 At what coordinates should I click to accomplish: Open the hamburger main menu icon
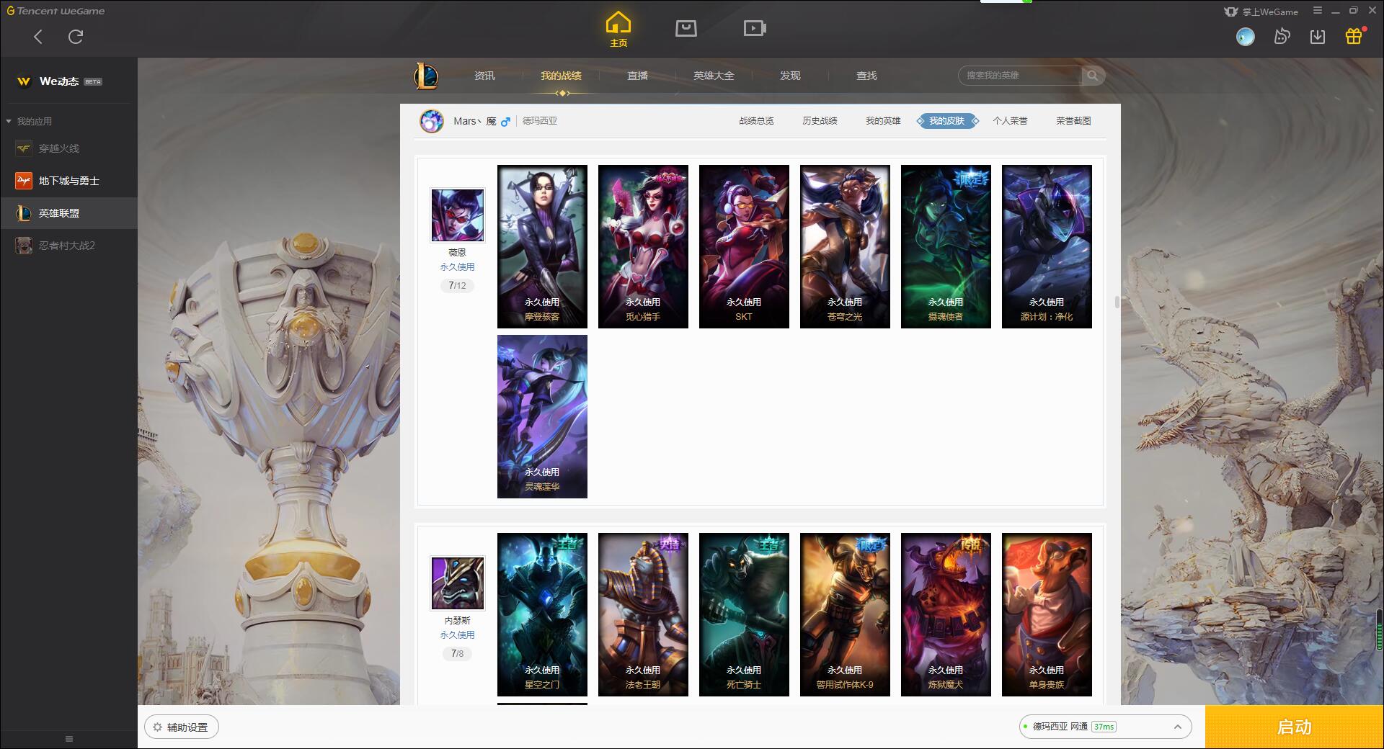pyautogui.click(x=1318, y=11)
